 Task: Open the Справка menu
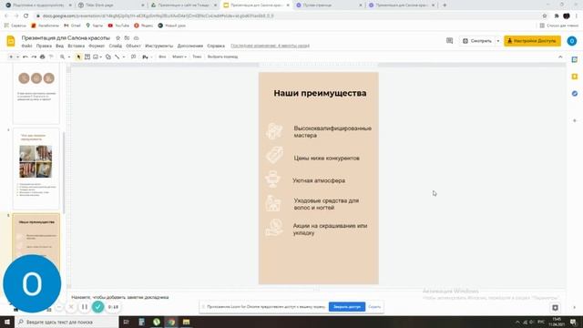216,46
